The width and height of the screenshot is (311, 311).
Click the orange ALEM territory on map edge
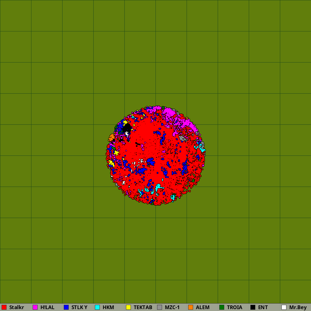pyautogui.click(x=112, y=137)
